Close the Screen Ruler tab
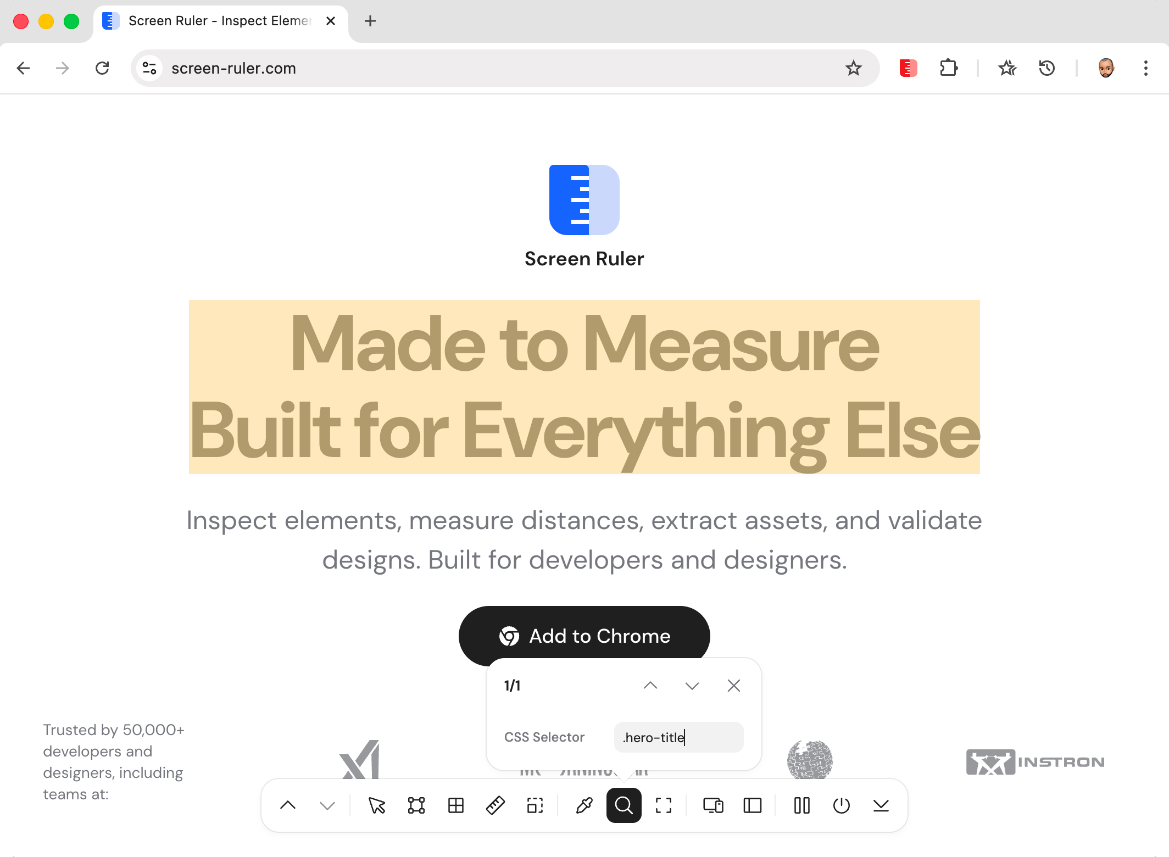1169x857 pixels. click(x=331, y=21)
